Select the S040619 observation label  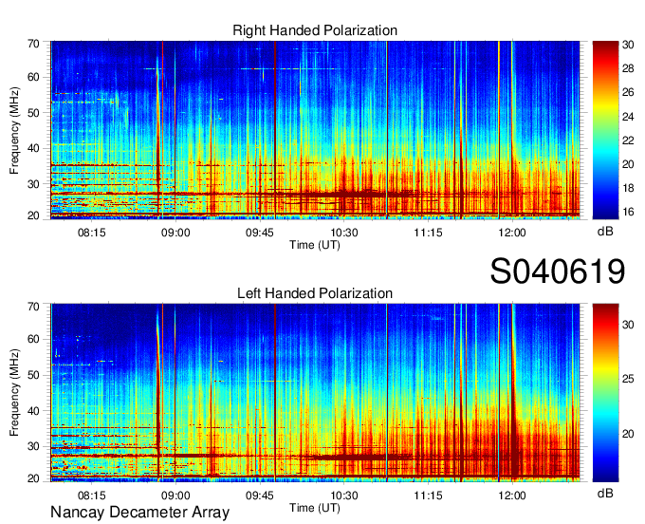click(558, 271)
